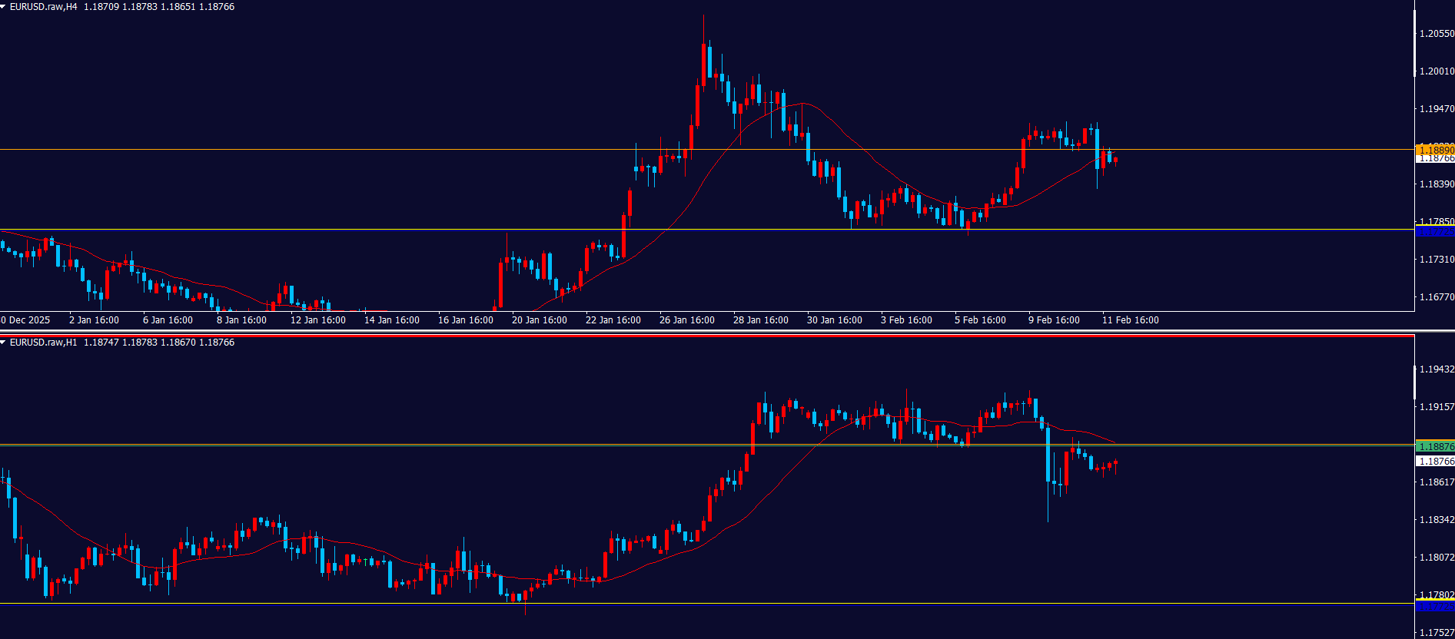Click the 1.17527 price on H1 scale
Screen dimensions: 1455x639
(x=1436, y=633)
